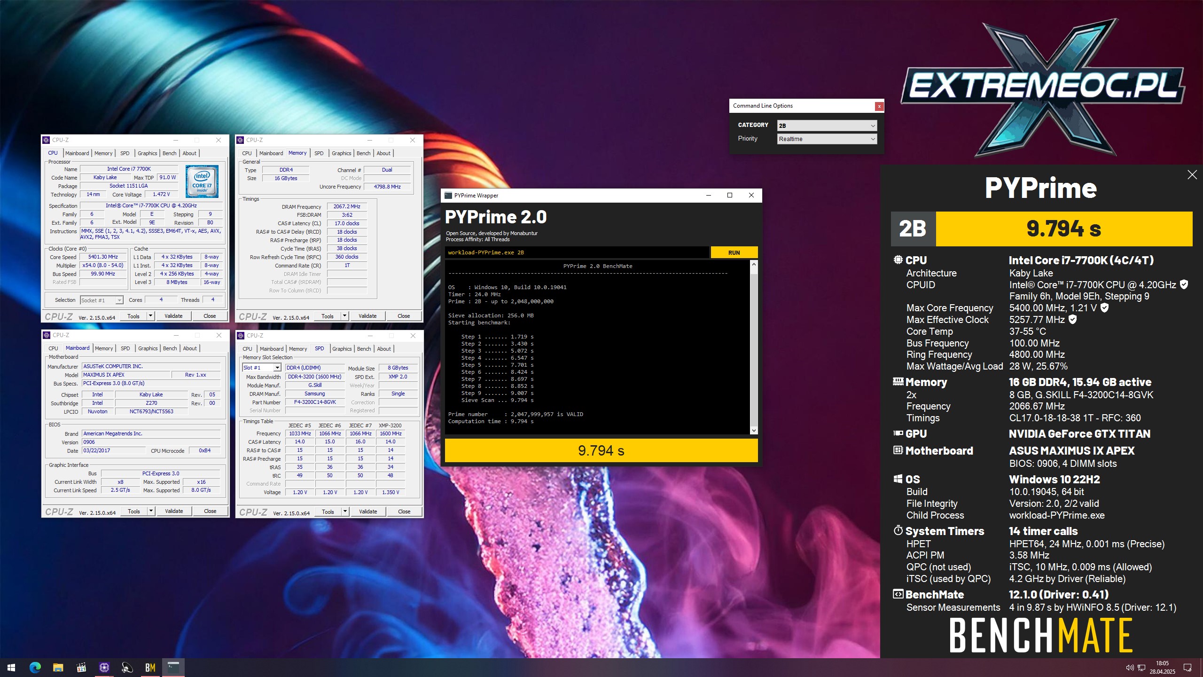Select the SPD tab in the Intel Core i7 7700K CPU-Z window
1203x677 pixels.
tap(125, 153)
